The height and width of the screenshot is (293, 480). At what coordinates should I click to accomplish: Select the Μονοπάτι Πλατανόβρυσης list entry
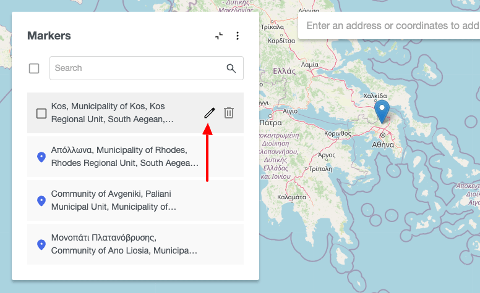(x=124, y=244)
